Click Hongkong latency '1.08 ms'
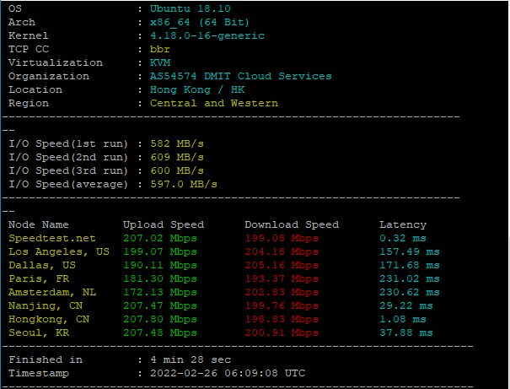Viewport: 510px width, 389px height. (x=403, y=319)
